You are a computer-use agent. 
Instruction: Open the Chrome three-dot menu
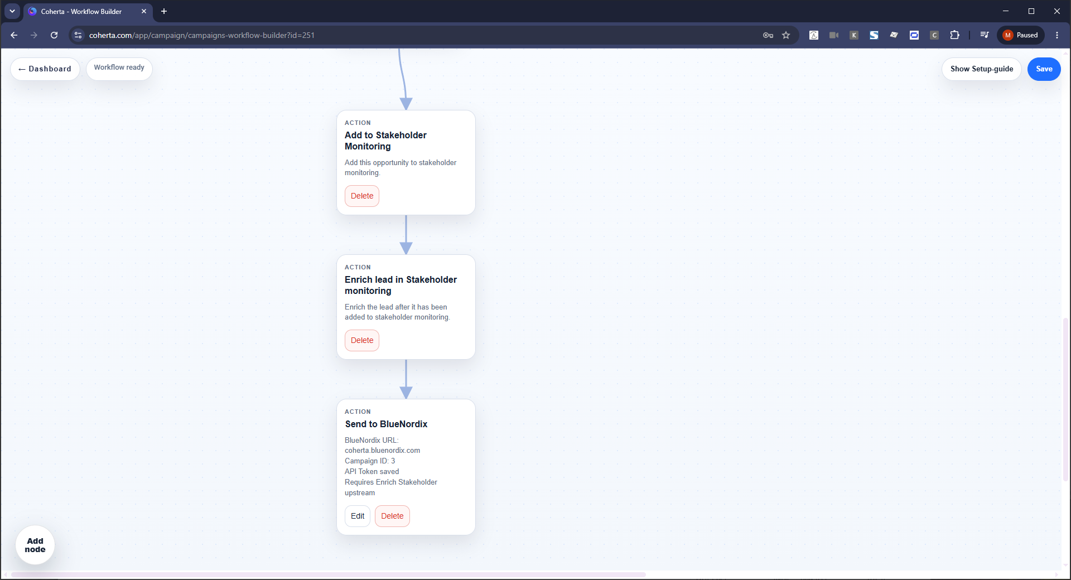click(1057, 35)
